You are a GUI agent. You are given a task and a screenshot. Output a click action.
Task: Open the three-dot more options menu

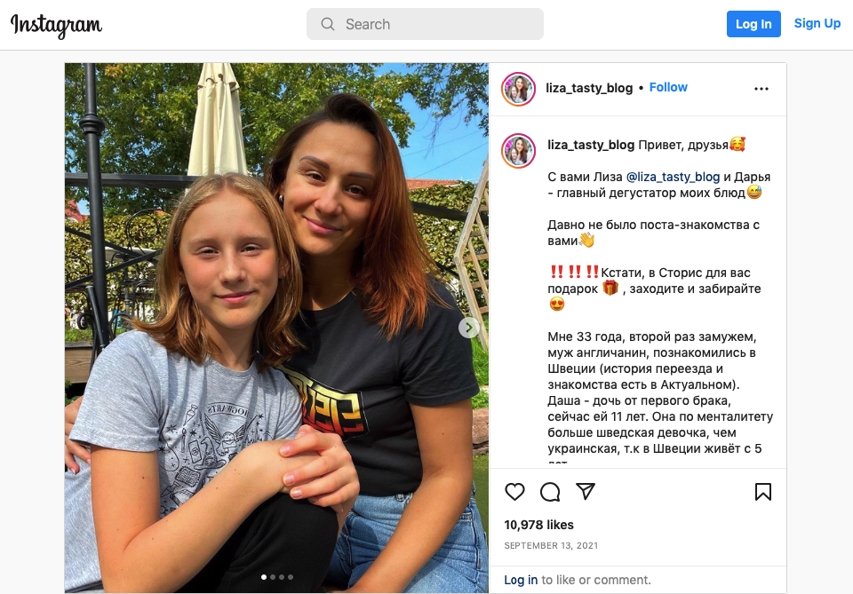coord(761,89)
